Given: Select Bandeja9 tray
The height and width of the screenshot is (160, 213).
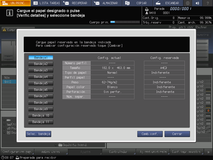Looking at the screenshot, I should pyautogui.click(x=41, y=109).
